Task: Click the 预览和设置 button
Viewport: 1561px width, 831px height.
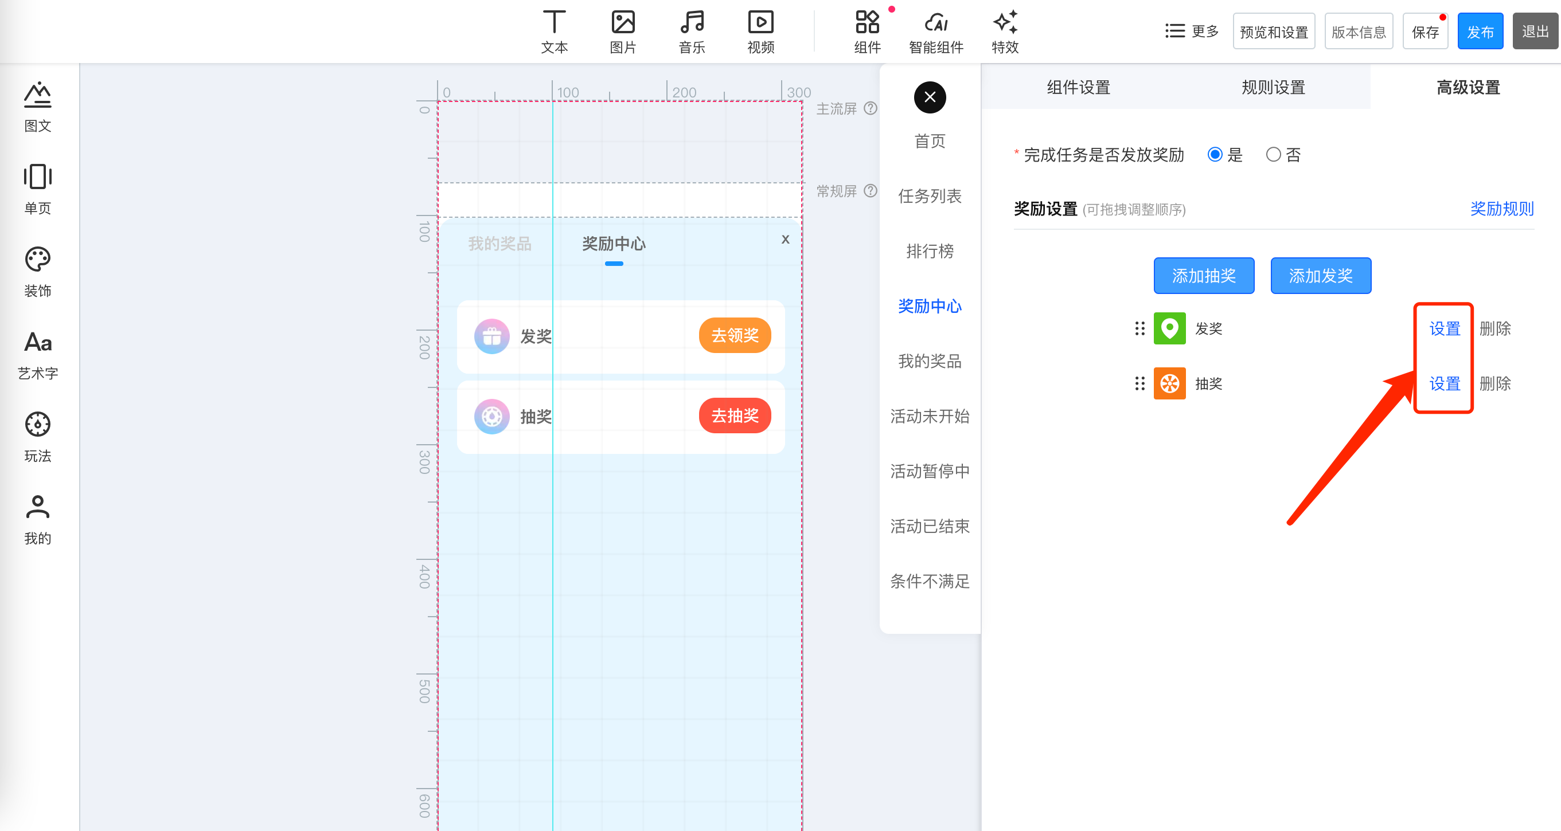Action: [1274, 31]
